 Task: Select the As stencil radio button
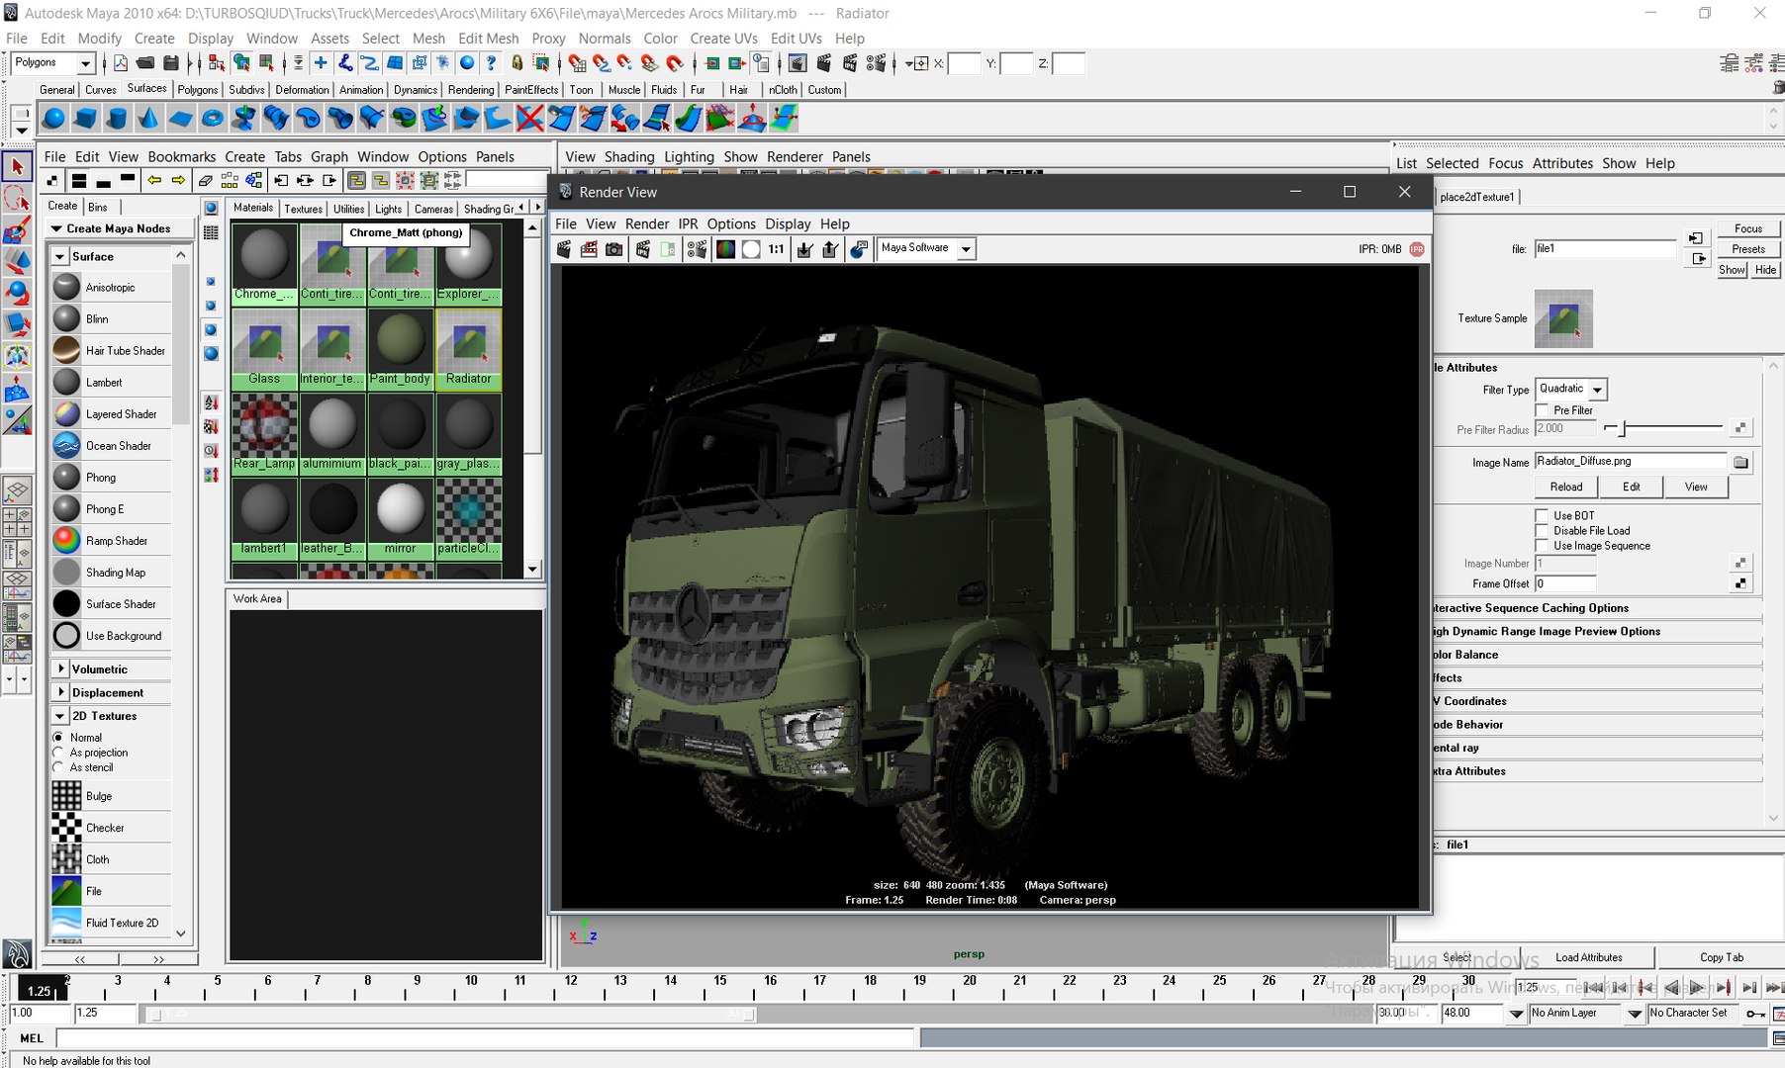(x=58, y=767)
